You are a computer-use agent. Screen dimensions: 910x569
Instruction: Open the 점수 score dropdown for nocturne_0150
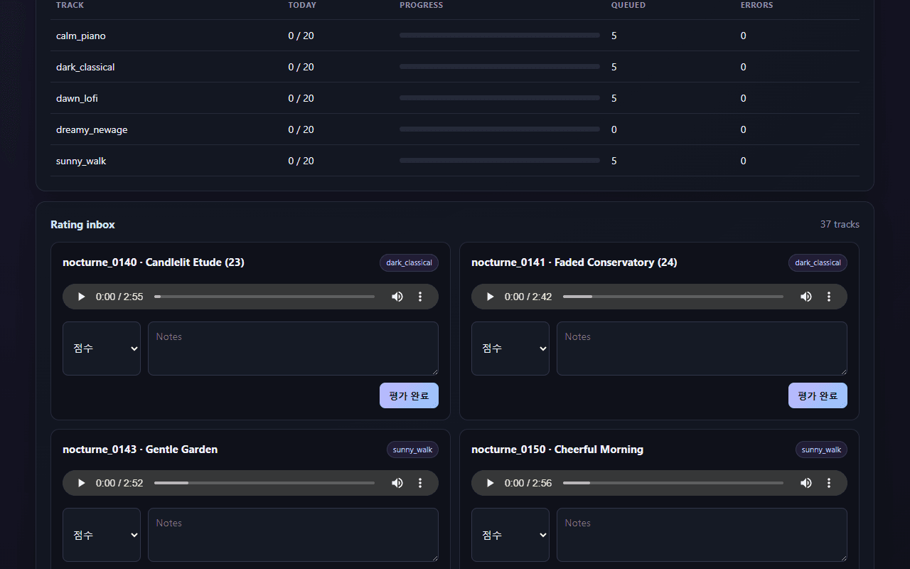click(x=510, y=535)
